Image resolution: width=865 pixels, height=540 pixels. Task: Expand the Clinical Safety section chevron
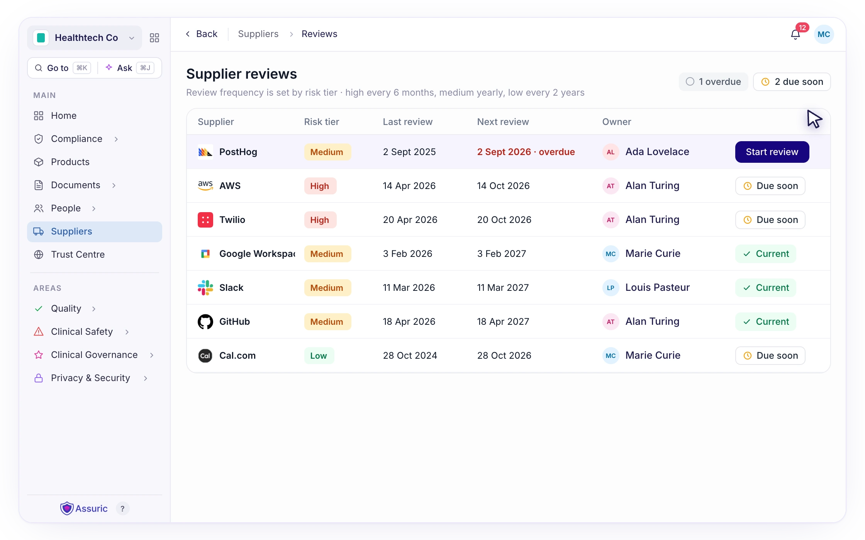(127, 332)
